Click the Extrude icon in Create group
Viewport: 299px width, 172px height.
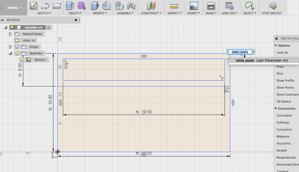tap(70, 6)
